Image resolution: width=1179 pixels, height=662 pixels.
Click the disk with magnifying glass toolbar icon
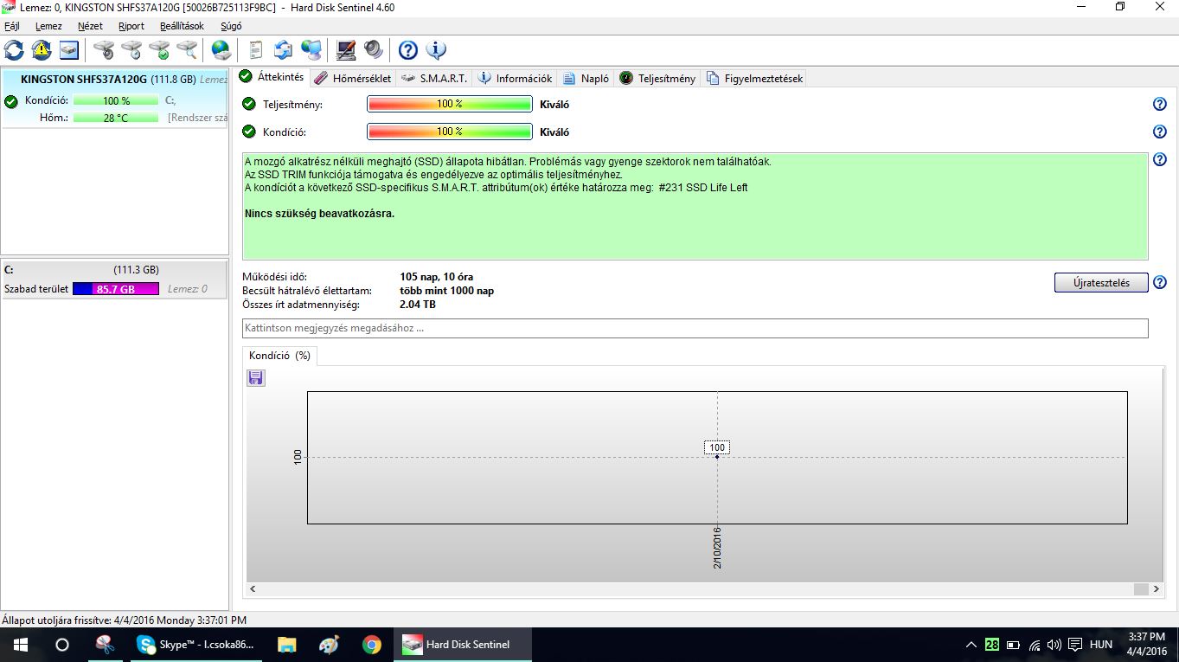(x=187, y=50)
